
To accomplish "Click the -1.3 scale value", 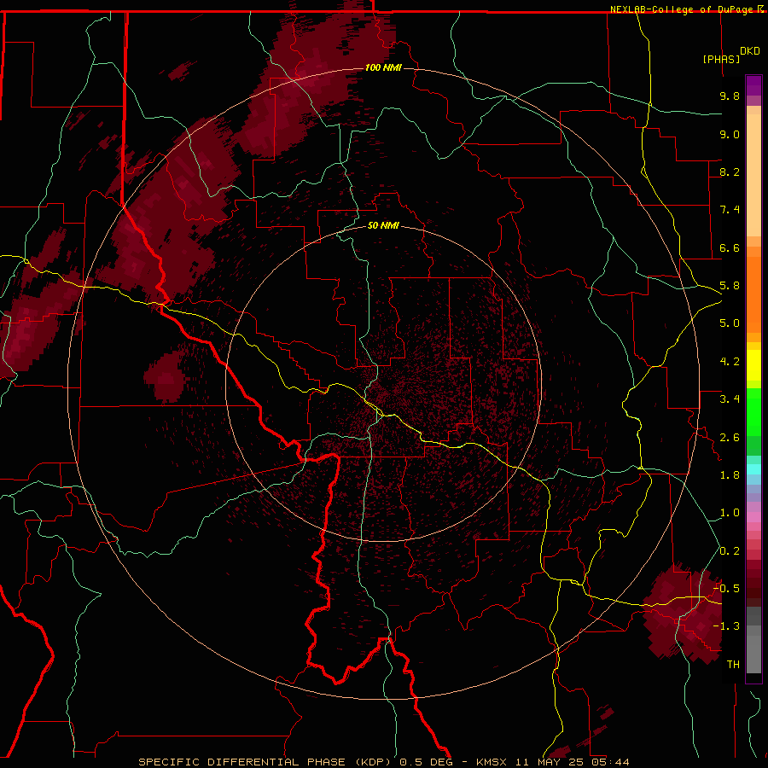I will point(726,626).
